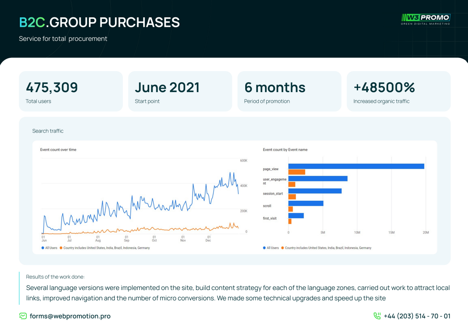Image resolution: width=468 pixels, height=333 pixels.
Task: Select the 475,309 Total users card
Action: coord(71,91)
